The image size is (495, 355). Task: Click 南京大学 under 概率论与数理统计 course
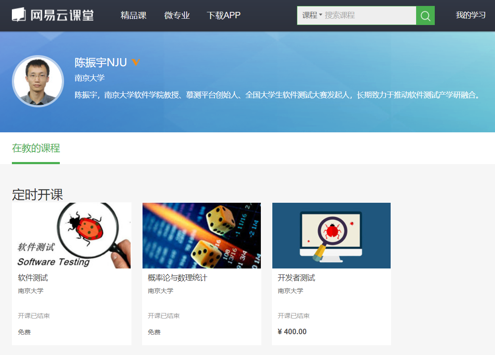160,291
